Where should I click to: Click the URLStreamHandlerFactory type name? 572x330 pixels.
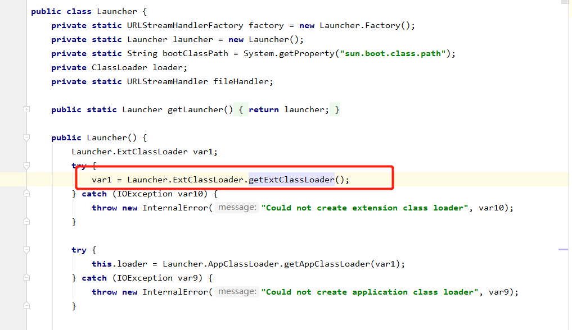[185, 25]
